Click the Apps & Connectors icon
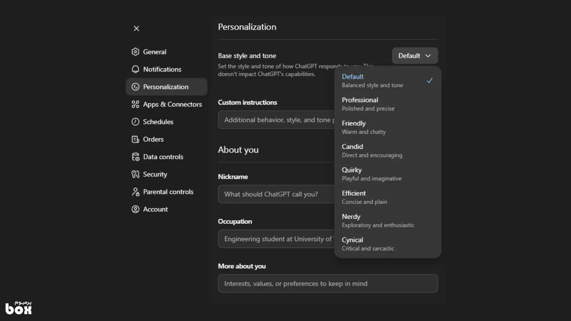Image resolution: width=571 pixels, height=321 pixels. 135,104
